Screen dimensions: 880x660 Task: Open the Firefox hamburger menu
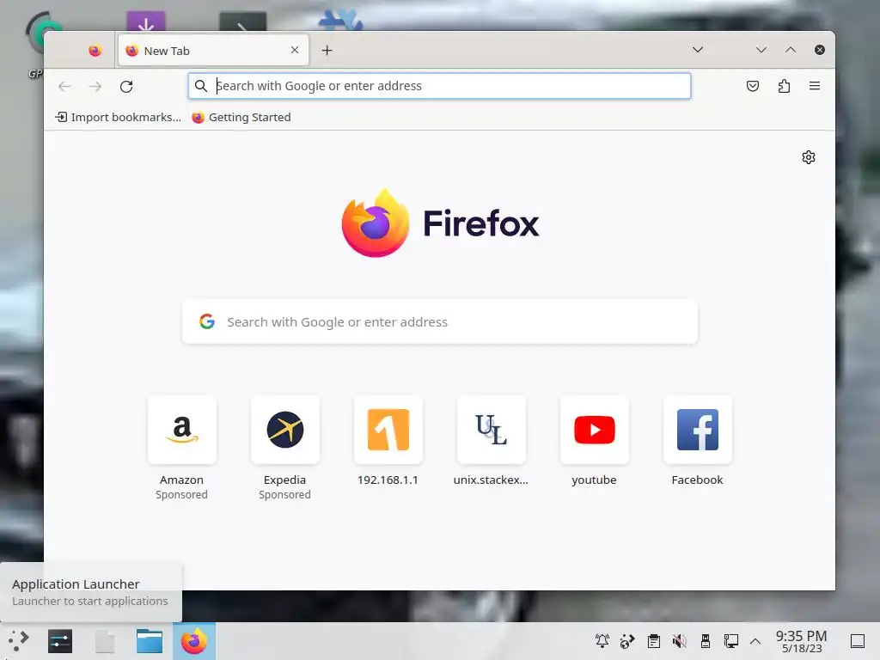815,86
